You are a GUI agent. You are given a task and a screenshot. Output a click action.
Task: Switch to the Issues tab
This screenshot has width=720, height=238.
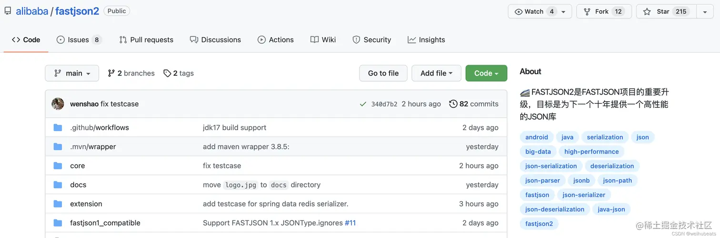pyautogui.click(x=79, y=40)
